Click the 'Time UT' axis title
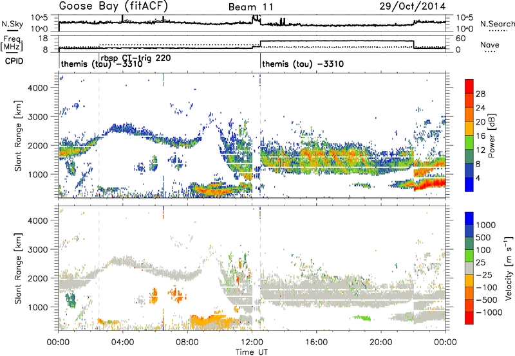515x356 pixels. (x=252, y=352)
